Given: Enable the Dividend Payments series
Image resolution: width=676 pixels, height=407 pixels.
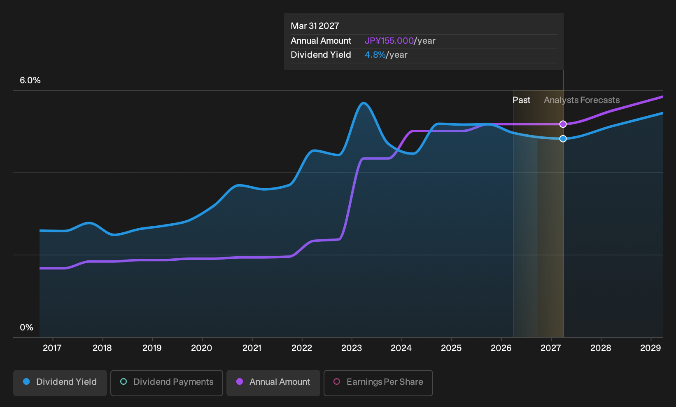Looking at the screenshot, I should point(167,383).
